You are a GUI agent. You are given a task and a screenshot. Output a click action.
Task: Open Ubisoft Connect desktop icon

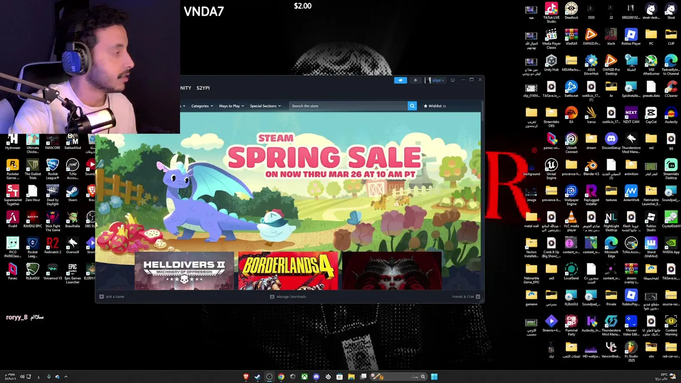(571, 143)
